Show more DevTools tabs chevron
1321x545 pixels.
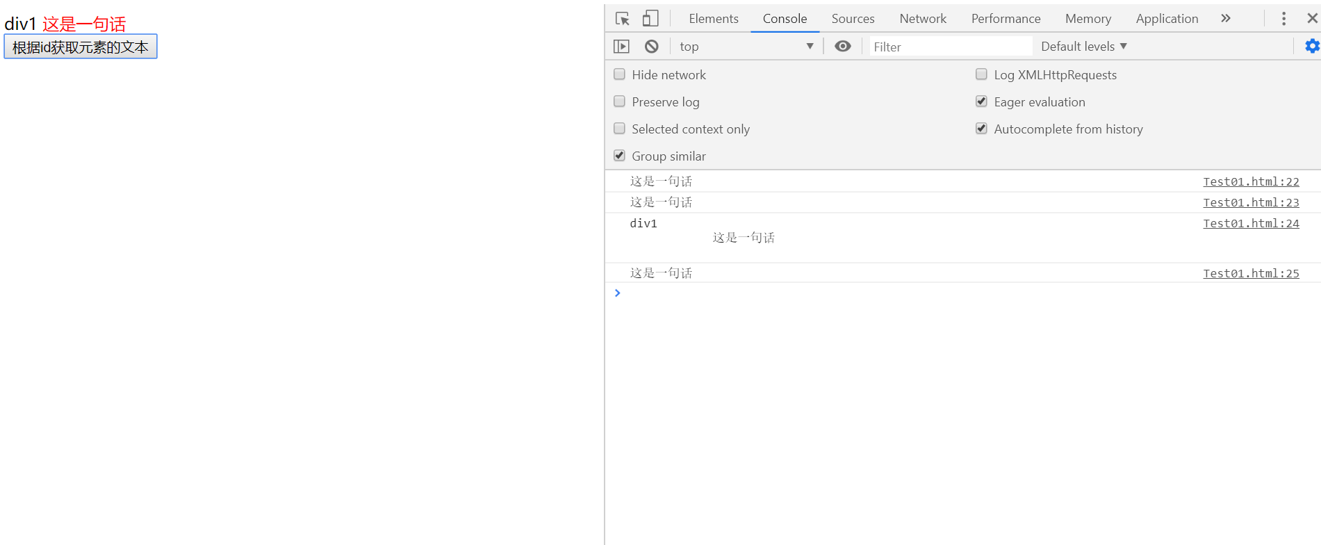(1226, 19)
